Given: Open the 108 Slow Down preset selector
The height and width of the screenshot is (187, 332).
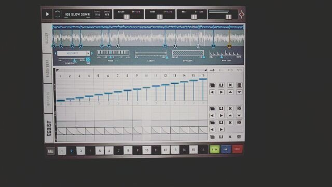Looking at the screenshot, I should [x=77, y=15].
